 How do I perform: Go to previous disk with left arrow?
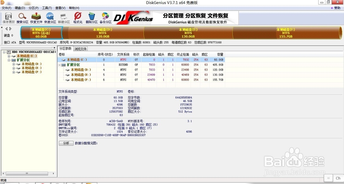point(7,29)
